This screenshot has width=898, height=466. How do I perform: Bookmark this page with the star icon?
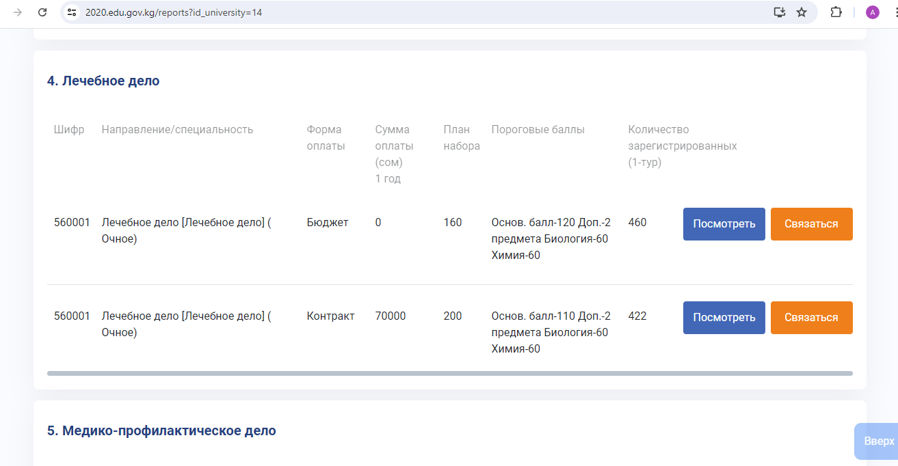802,12
